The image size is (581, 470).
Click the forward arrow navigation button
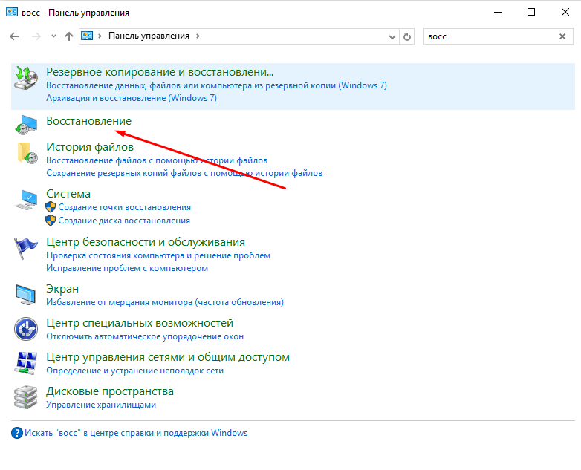click(x=36, y=36)
